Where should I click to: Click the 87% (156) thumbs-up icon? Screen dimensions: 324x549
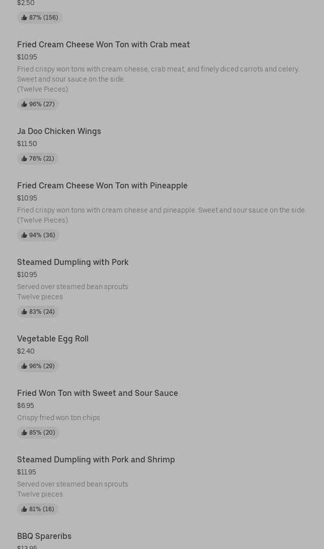tap(24, 18)
